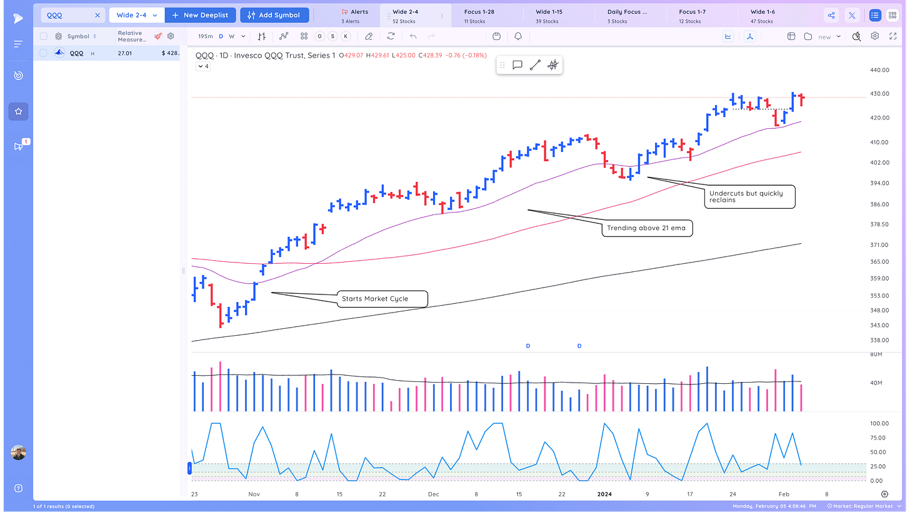Click the Add Symbol button
Screen dimensions: 910x512
tap(274, 15)
